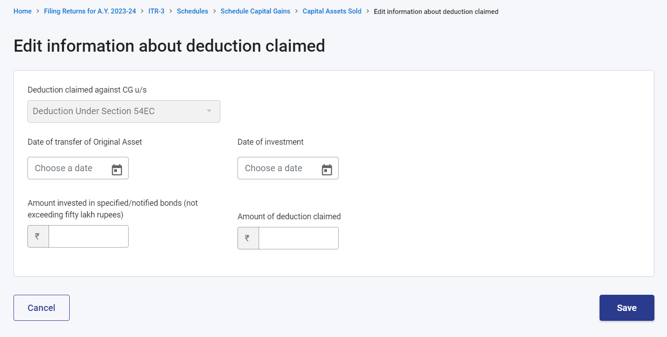Open Filing Returns for A.Y. 2023-24

pos(90,11)
